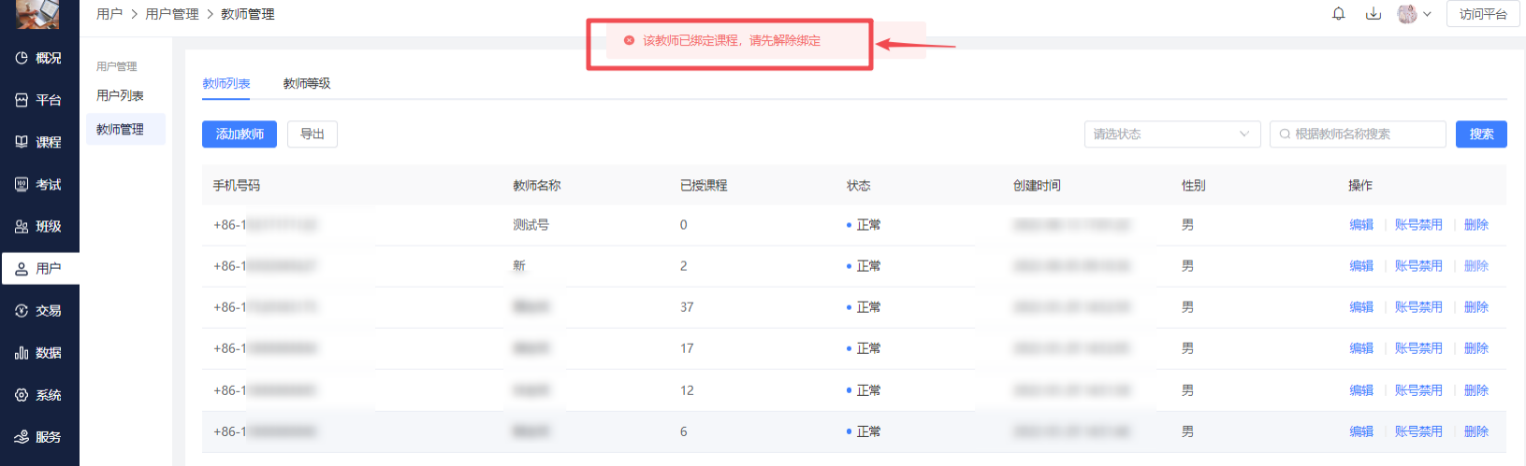1526x466 pixels.
Task: Open 系统 system settings section
Action: click(39, 395)
